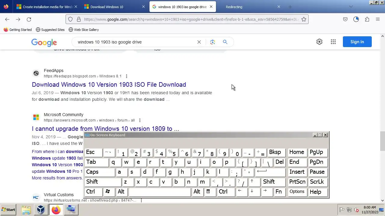Search by image with Google Lens icon
Viewport: 385px width, 216px height.
pyautogui.click(x=213, y=42)
